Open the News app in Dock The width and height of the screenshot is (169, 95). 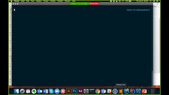coord(63,91)
